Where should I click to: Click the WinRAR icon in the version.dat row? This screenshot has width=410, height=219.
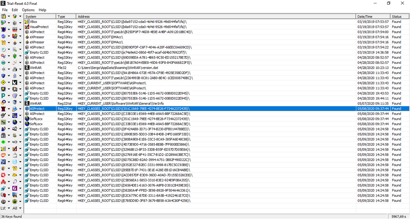click(x=27, y=68)
